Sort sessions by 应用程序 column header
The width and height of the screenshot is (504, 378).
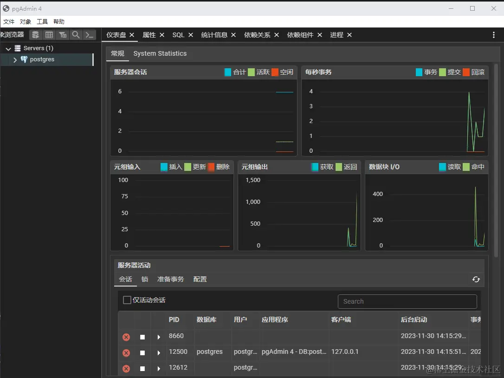click(x=275, y=319)
